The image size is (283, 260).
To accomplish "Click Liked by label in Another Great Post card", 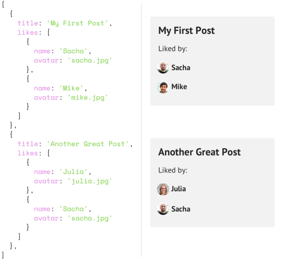I will click(173, 170).
